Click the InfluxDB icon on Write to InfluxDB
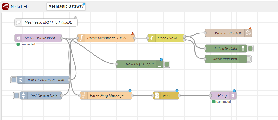 coord(248,33)
